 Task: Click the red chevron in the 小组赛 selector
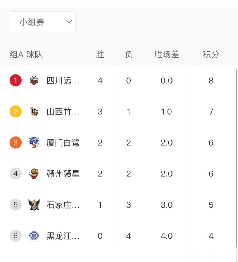point(69,22)
